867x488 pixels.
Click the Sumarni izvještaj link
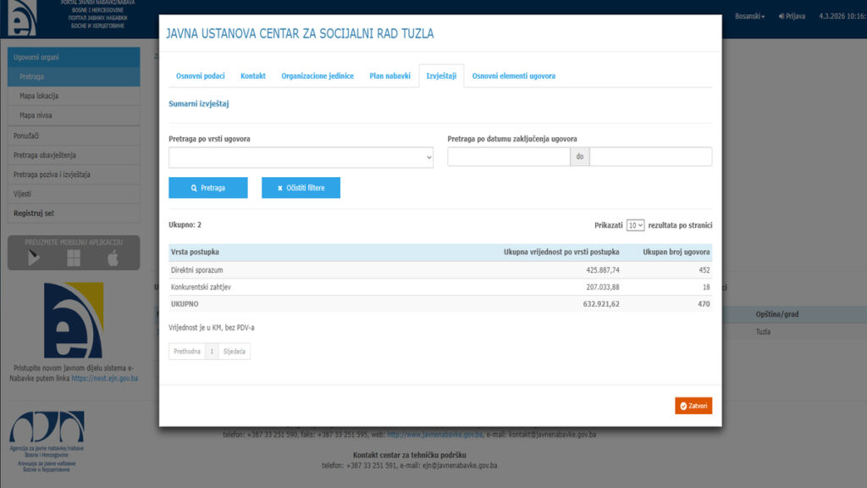[x=199, y=104]
